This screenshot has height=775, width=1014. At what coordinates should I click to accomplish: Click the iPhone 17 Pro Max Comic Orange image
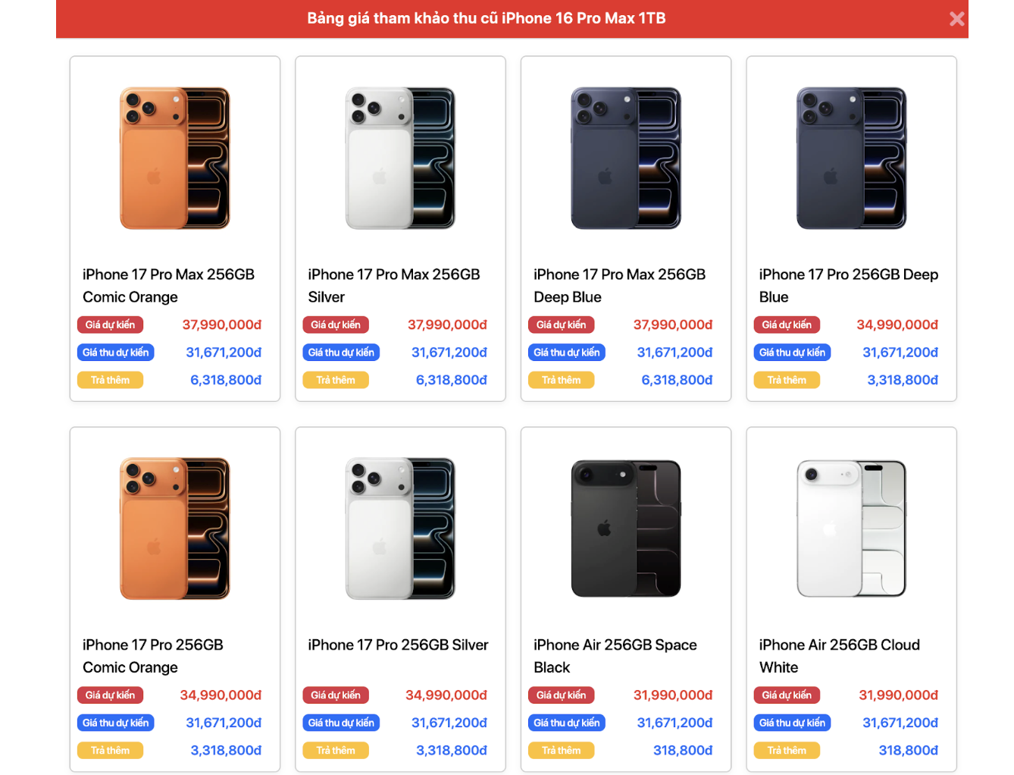174,157
